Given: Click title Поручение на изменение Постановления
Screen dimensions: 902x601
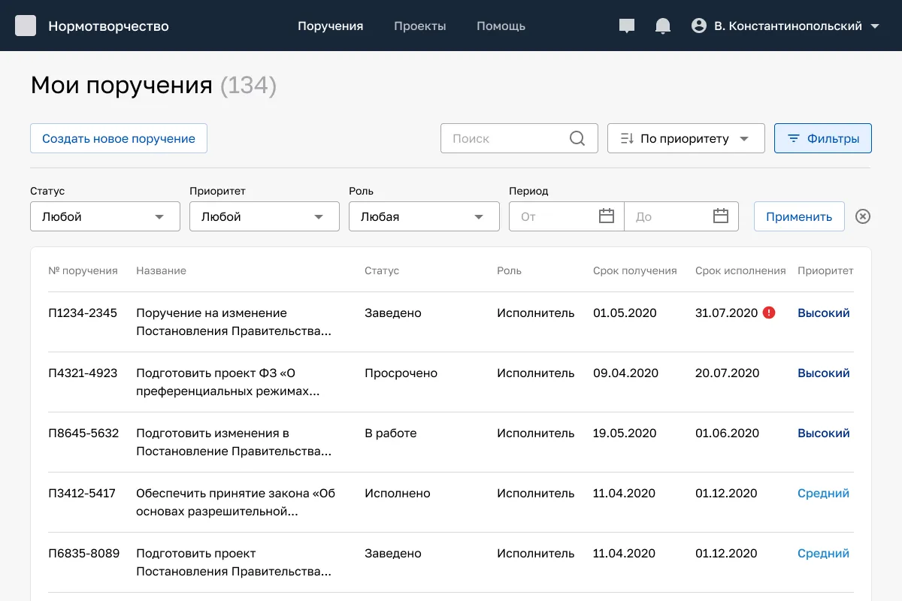Looking at the screenshot, I should [234, 322].
